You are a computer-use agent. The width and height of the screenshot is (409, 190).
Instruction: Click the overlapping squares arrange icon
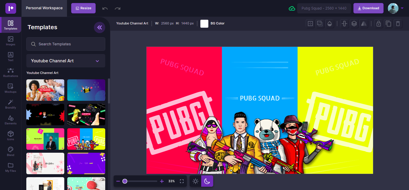click(x=320, y=24)
